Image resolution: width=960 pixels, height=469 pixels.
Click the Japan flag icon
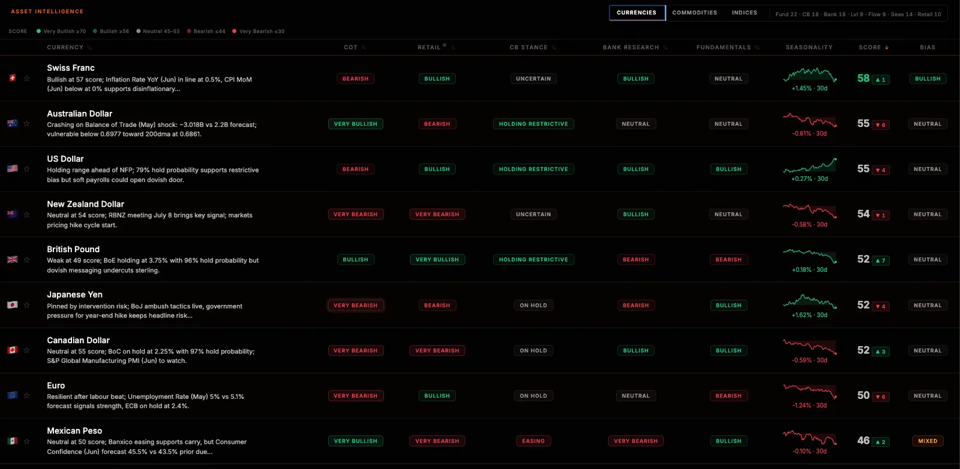[x=12, y=305]
